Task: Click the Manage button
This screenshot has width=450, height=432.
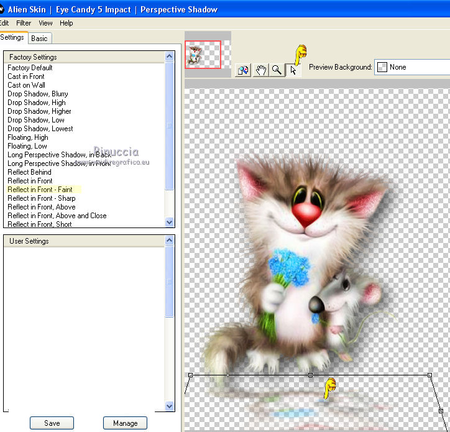Action: [x=126, y=423]
